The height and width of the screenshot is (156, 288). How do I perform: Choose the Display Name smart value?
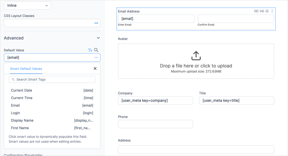[x=52, y=120]
